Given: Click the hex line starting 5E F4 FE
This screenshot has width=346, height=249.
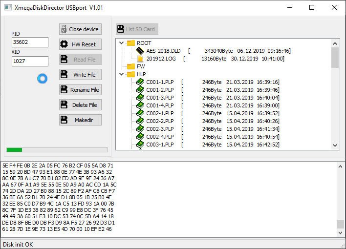Looking at the screenshot, I should tap(58, 166).
